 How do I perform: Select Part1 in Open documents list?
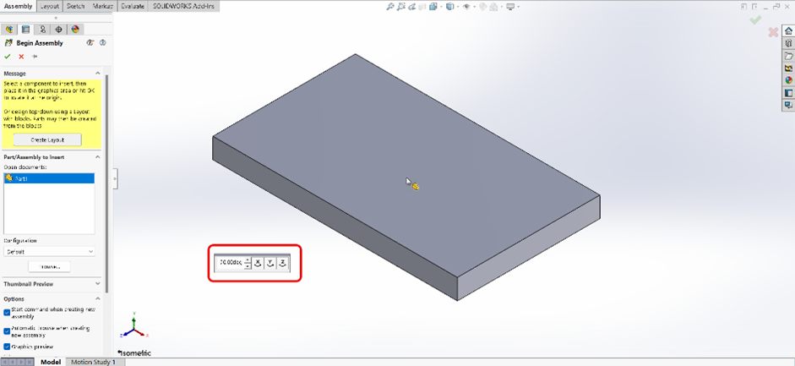(49, 178)
